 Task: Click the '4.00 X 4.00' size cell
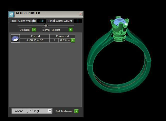pos(35,40)
